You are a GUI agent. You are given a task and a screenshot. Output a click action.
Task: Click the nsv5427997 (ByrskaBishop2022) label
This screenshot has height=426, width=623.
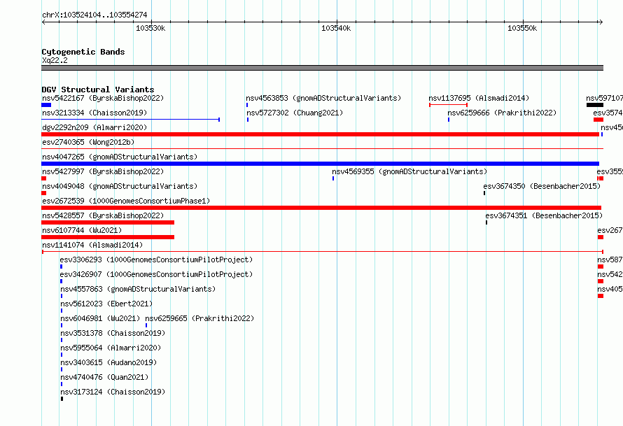(x=103, y=171)
